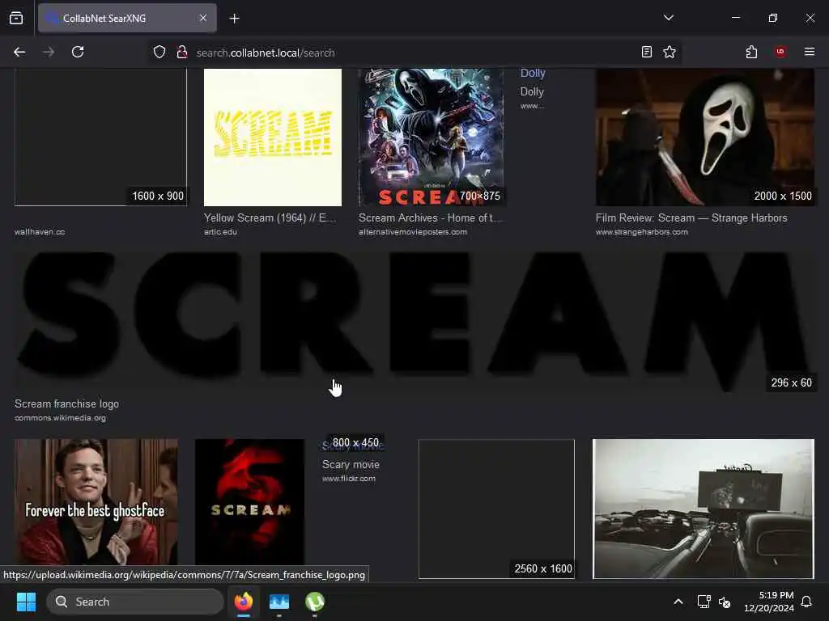This screenshot has width=829, height=621.
Task: Open 'Scream Archives - Home of t...' title
Action: pos(430,218)
